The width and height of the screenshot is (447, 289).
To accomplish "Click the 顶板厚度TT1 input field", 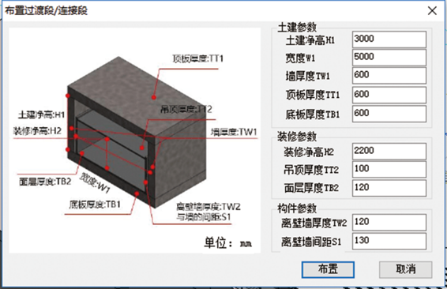I will [389, 95].
